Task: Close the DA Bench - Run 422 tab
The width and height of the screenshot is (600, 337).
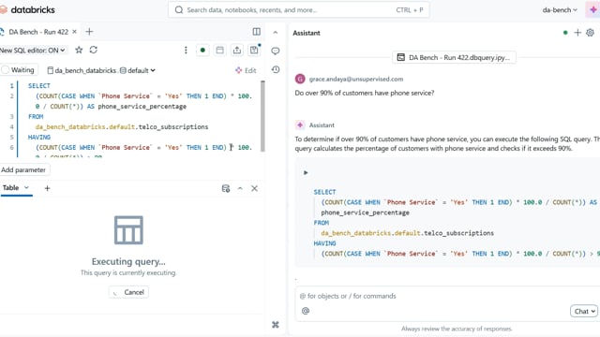Action: 75,32
